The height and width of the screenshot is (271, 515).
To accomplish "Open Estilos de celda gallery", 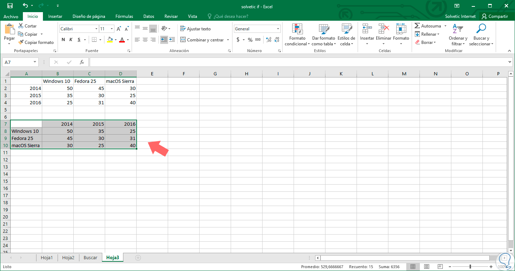I will 346,35.
